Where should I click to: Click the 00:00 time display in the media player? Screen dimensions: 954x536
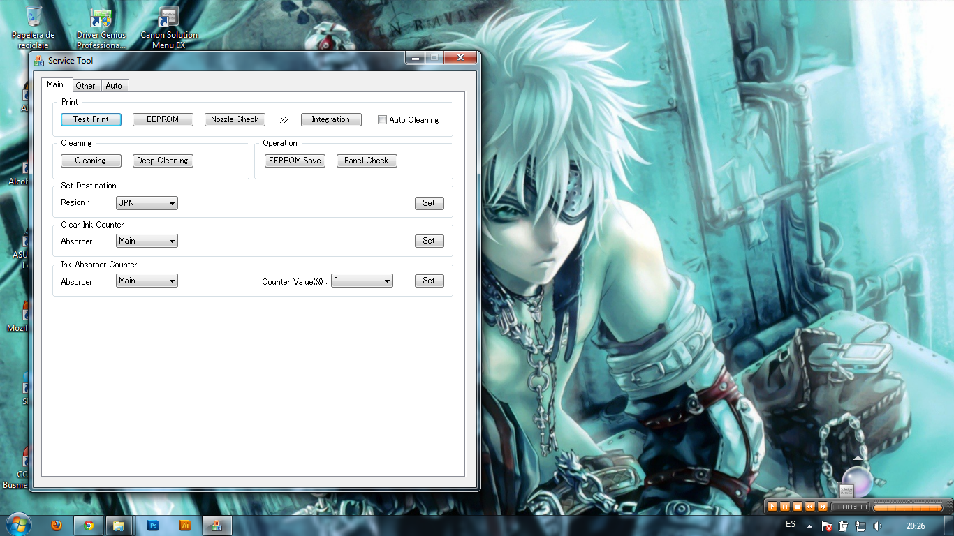(850, 507)
